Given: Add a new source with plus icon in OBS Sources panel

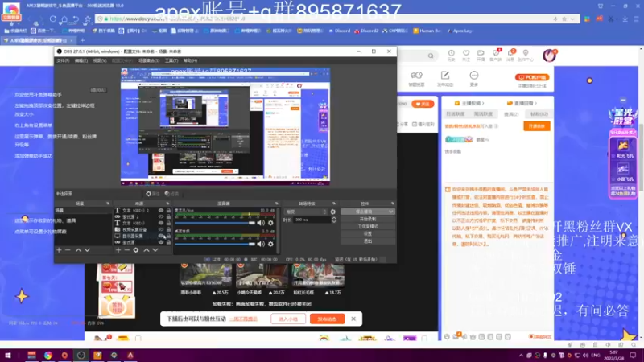Looking at the screenshot, I should coord(118,250).
